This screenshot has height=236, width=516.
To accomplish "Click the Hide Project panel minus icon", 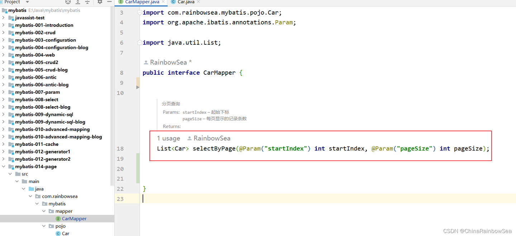I will (x=109, y=2).
